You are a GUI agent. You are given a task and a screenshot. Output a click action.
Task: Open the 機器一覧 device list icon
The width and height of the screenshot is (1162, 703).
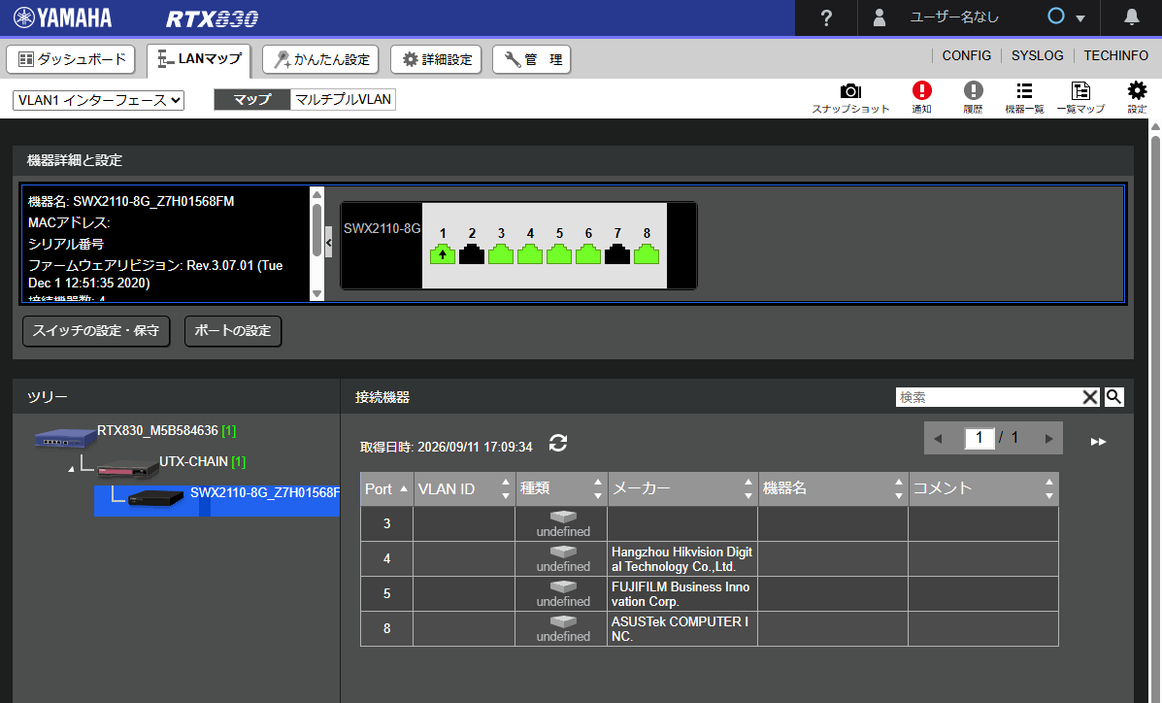pyautogui.click(x=1024, y=98)
